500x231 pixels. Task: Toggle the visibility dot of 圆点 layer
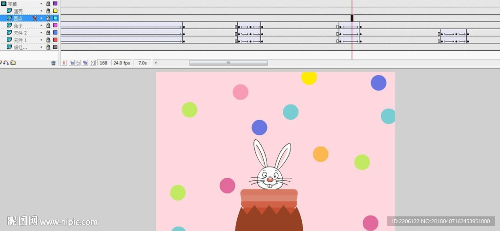tap(41, 18)
